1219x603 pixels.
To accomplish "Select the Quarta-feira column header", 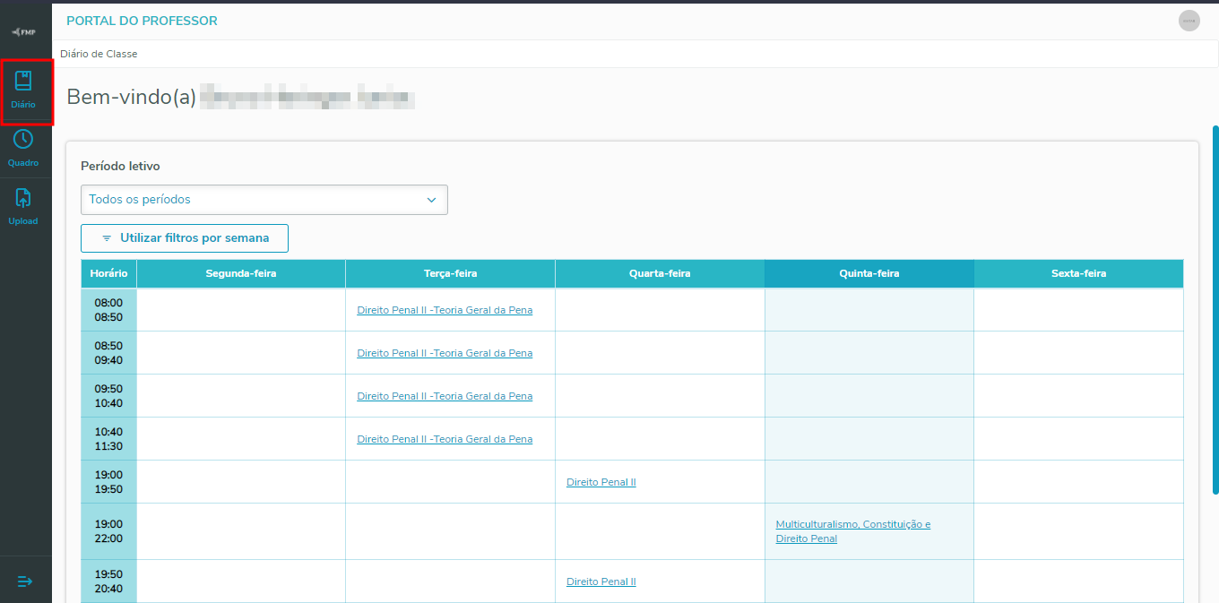I will 660,273.
